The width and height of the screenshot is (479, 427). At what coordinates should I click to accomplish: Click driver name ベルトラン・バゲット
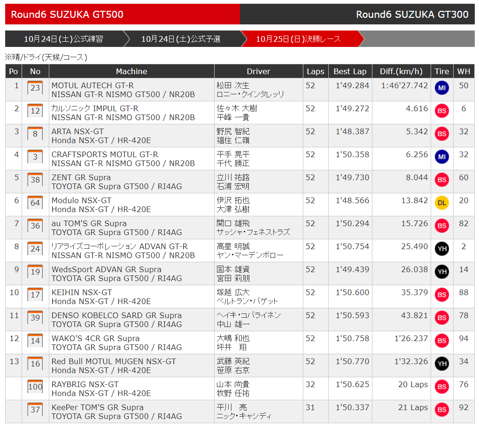click(247, 301)
